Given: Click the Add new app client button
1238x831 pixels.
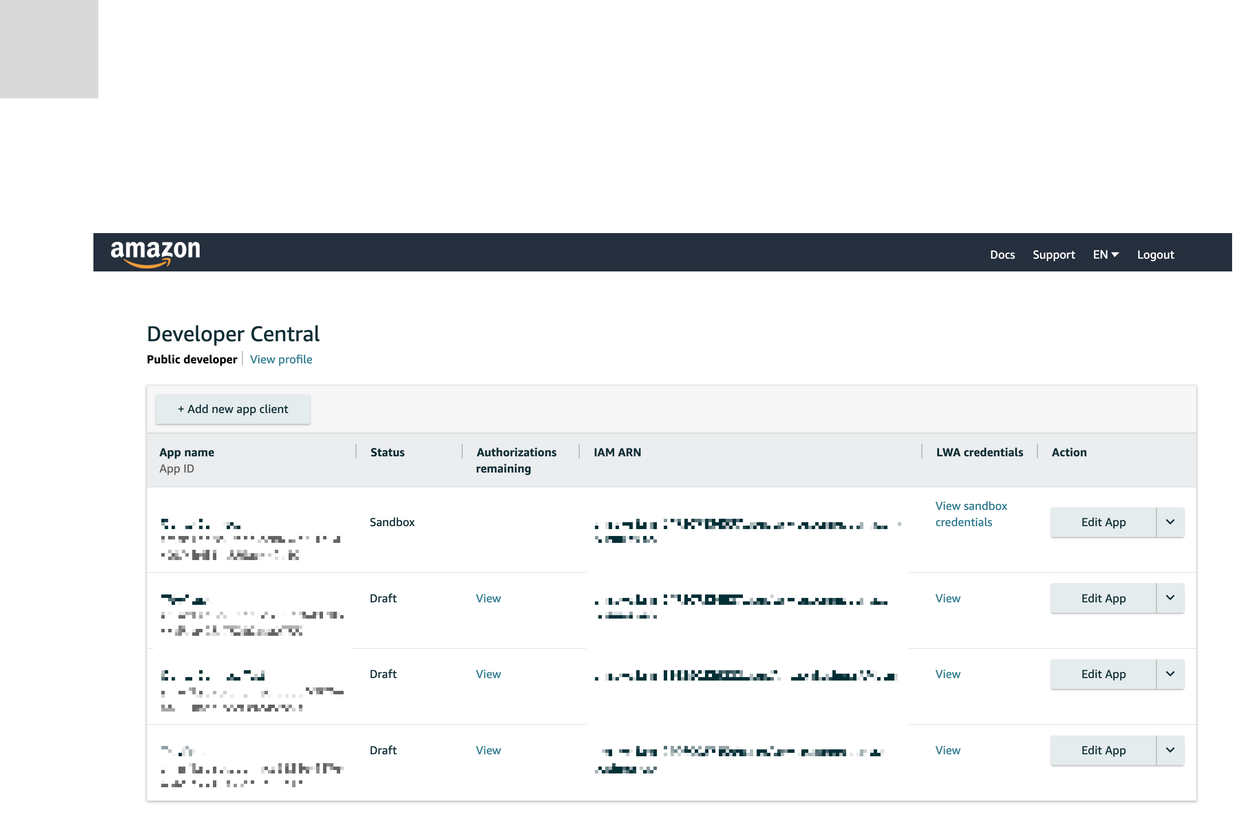Looking at the screenshot, I should point(233,409).
